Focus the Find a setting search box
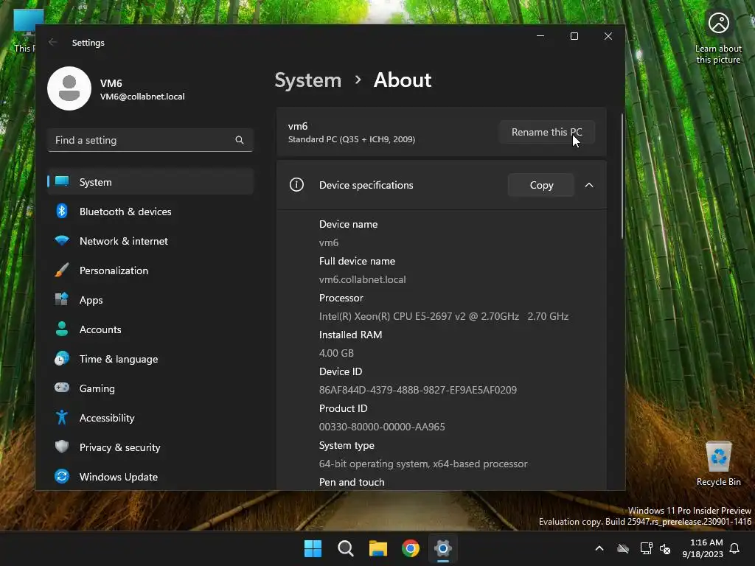The width and height of the screenshot is (755, 566). pyautogui.click(x=150, y=140)
